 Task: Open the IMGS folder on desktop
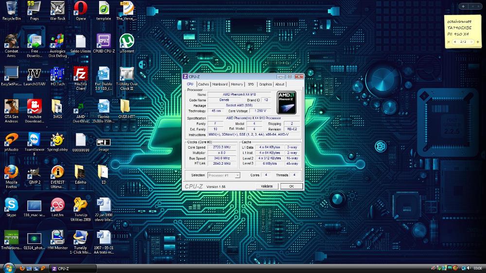(58, 109)
